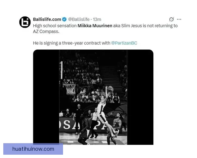
Task: Click the basketball in the player's hands
Action: [x=110, y=89]
